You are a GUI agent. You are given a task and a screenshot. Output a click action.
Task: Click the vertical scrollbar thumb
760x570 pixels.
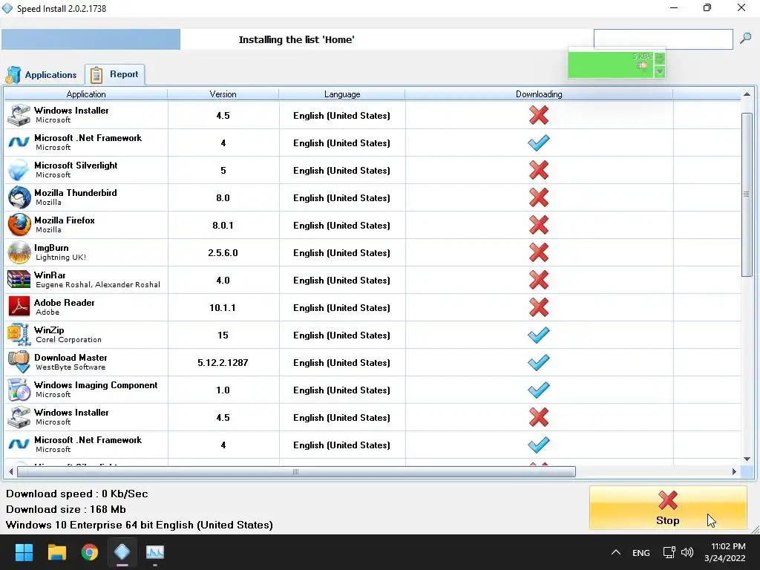tap(747, 195)
